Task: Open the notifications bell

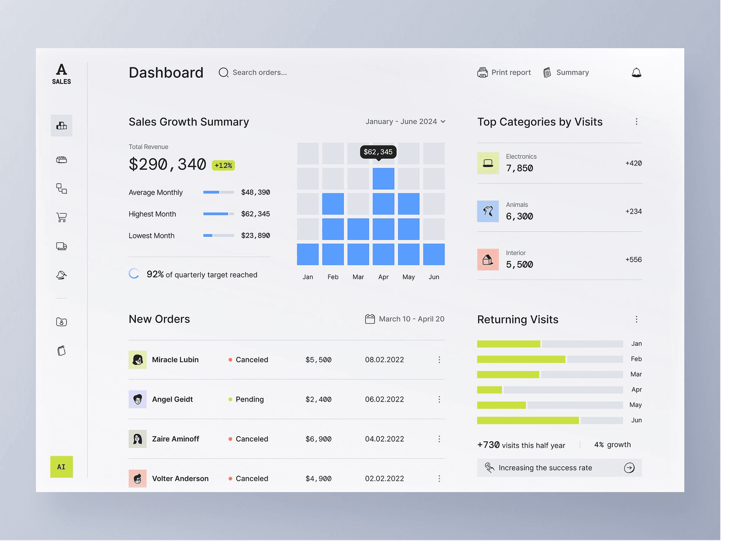Action: (x=636, y=72)
